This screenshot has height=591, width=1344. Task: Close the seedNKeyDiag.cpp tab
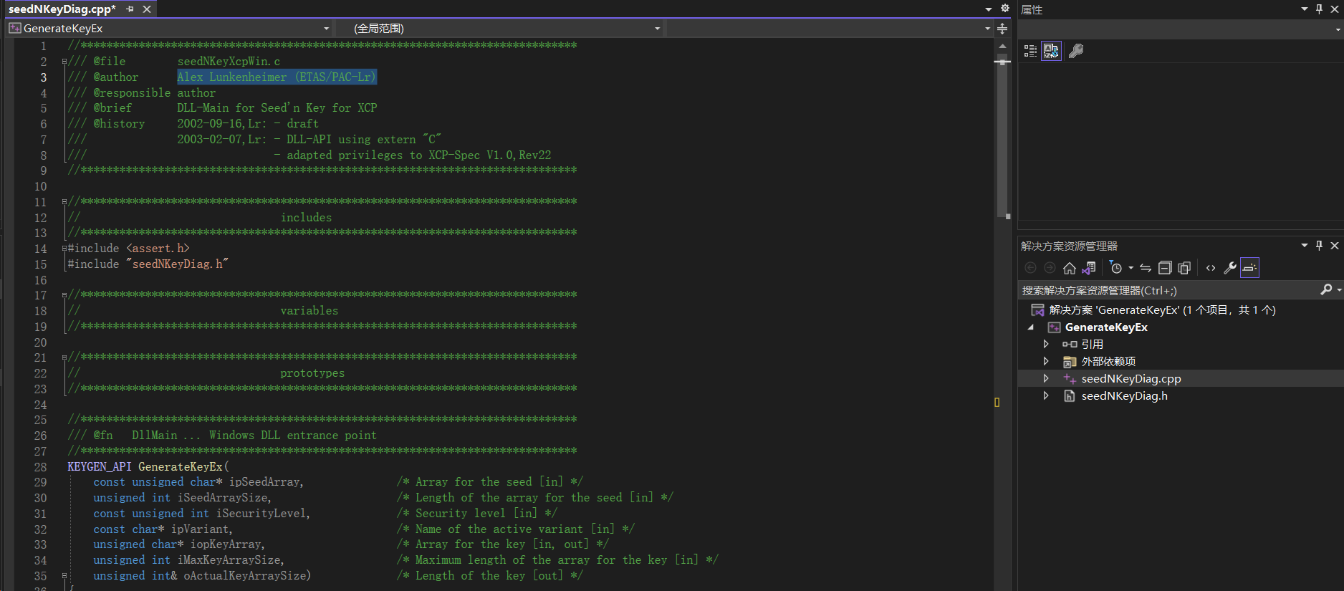[x=147, y=9]
